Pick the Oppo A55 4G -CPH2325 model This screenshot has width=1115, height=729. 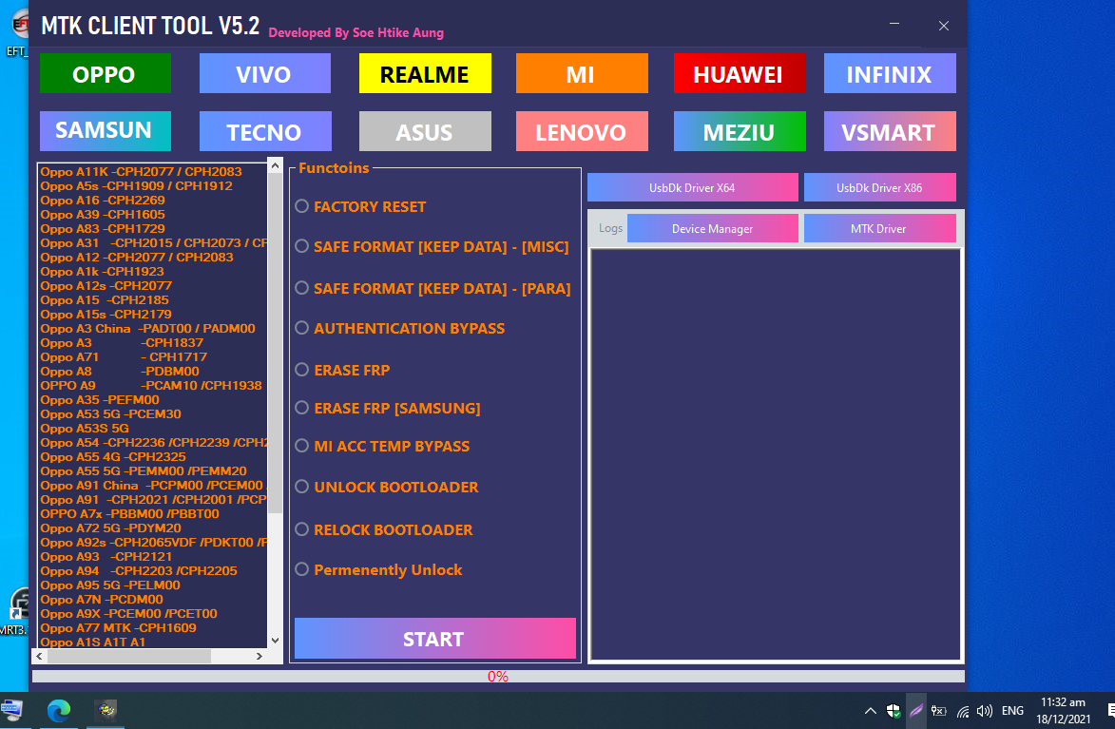pyautogui.click(x=113, y=456)
